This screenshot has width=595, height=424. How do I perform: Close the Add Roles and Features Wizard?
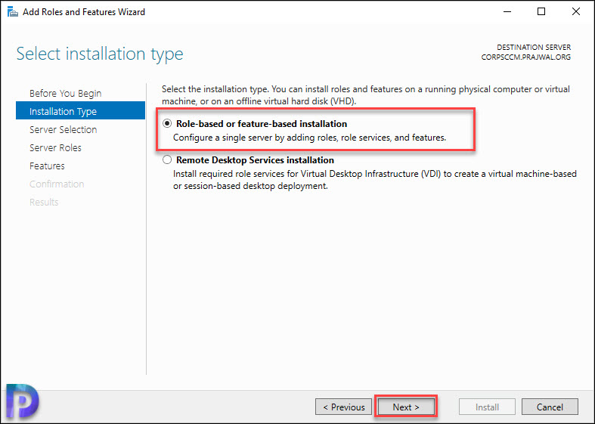coord(576,12)
